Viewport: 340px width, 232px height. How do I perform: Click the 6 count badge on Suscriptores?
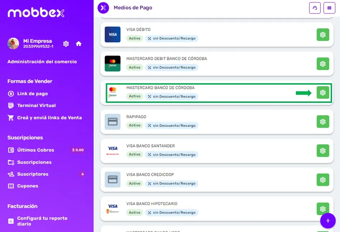[82, 174]
